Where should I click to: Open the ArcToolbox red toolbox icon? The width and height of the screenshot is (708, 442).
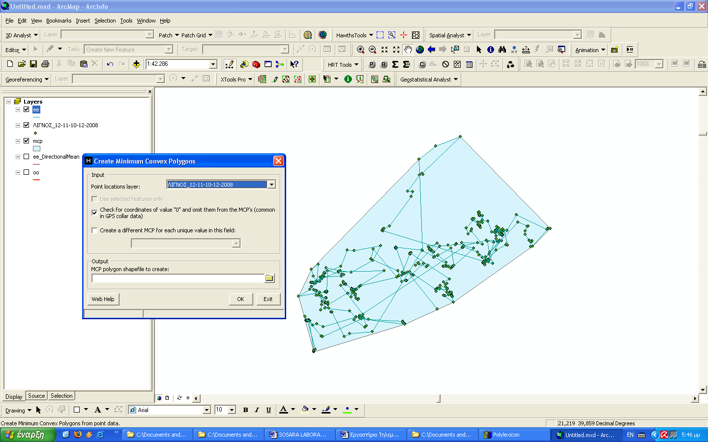click(256, 64)
